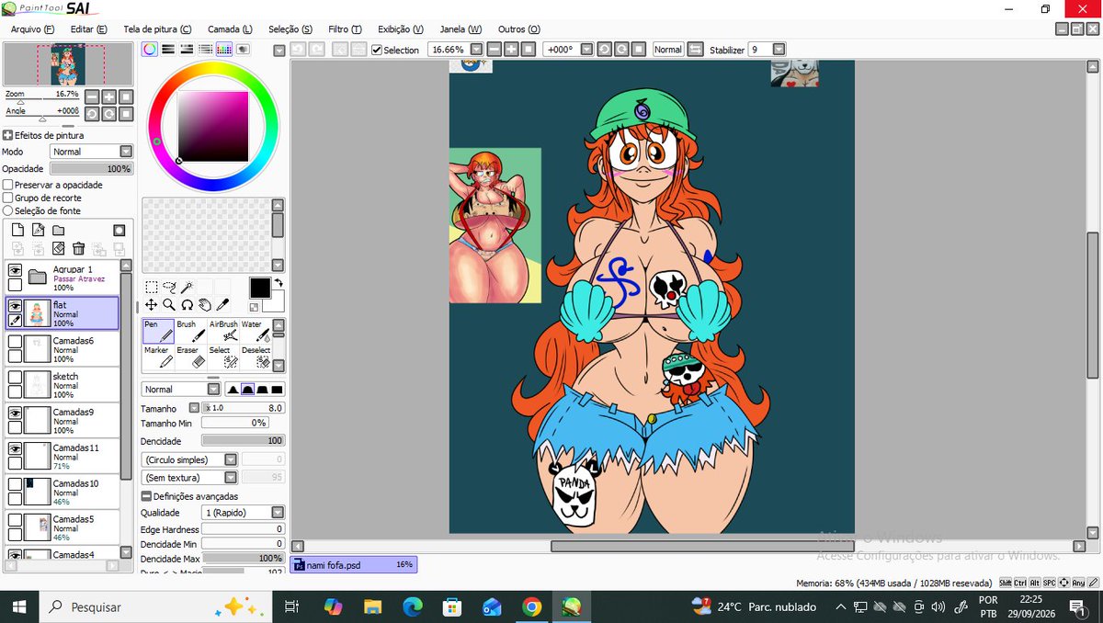Adjust the brush Dencidade slider
The image size is (1103, 623).
[x=244, y=441]
